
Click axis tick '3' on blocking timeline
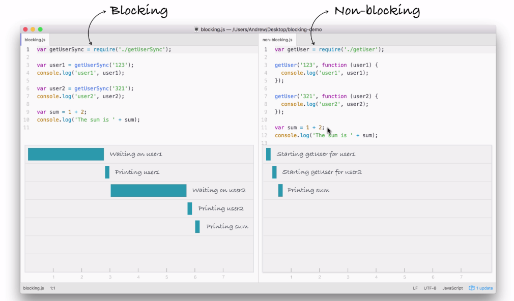pyautogui.click(x=110, y=277)
